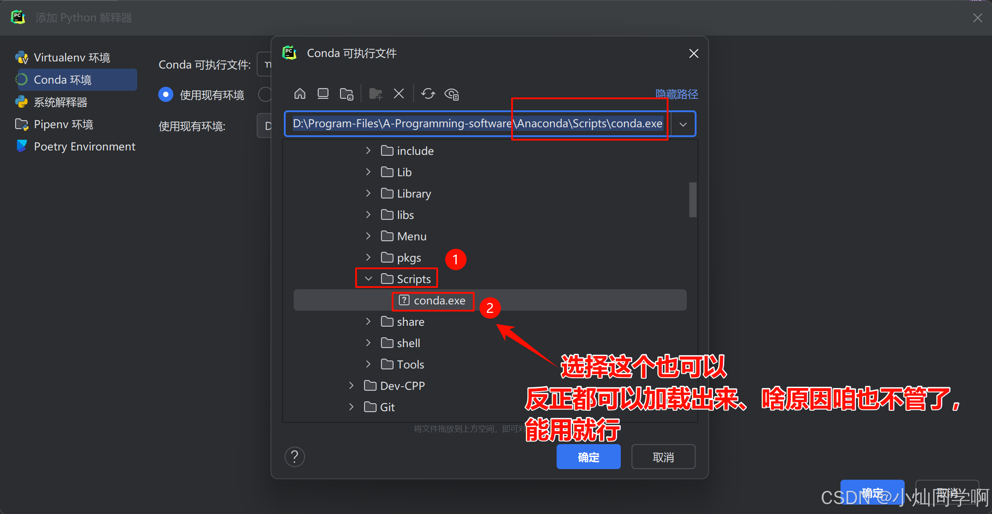The height and width of the screenshot is (514, 992).
Task: Click the file tree scrollbar thumb
Action: coord(693,199)
